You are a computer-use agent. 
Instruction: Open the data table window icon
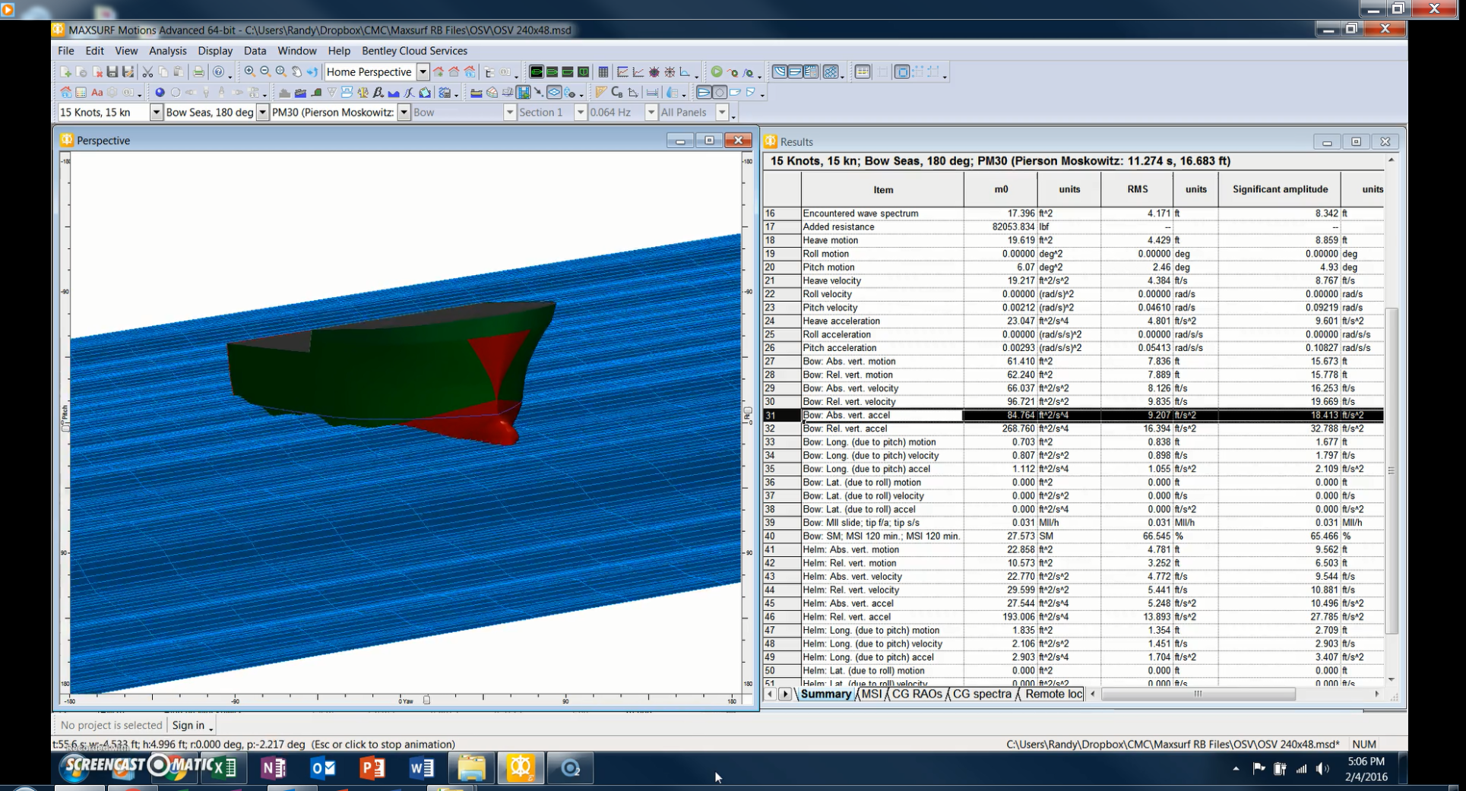click(x=603, y=72)
